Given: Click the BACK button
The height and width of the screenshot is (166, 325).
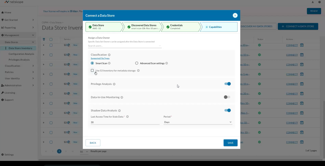Looking at the screenshot, I should coord(93,143).
